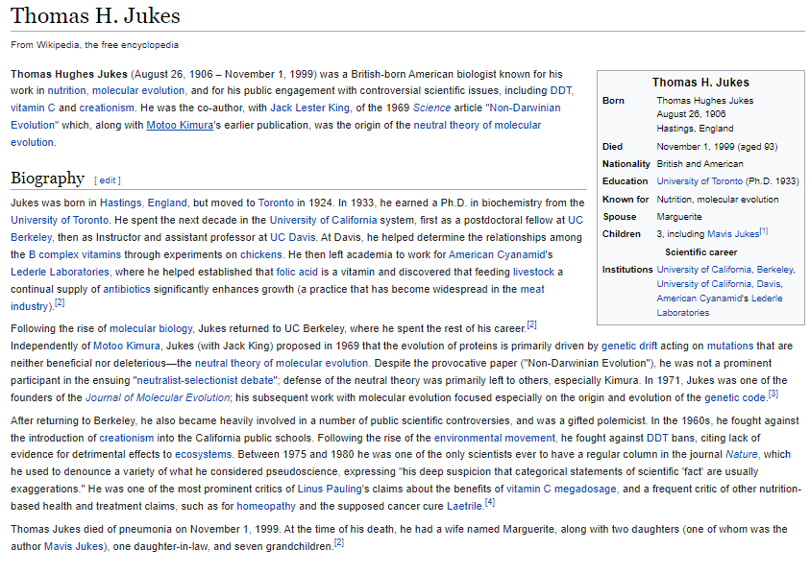The image size is (810, 574).
Task: Open University of California, Davis infobox link
Action: pyautogui.click(x=719, y=284)
